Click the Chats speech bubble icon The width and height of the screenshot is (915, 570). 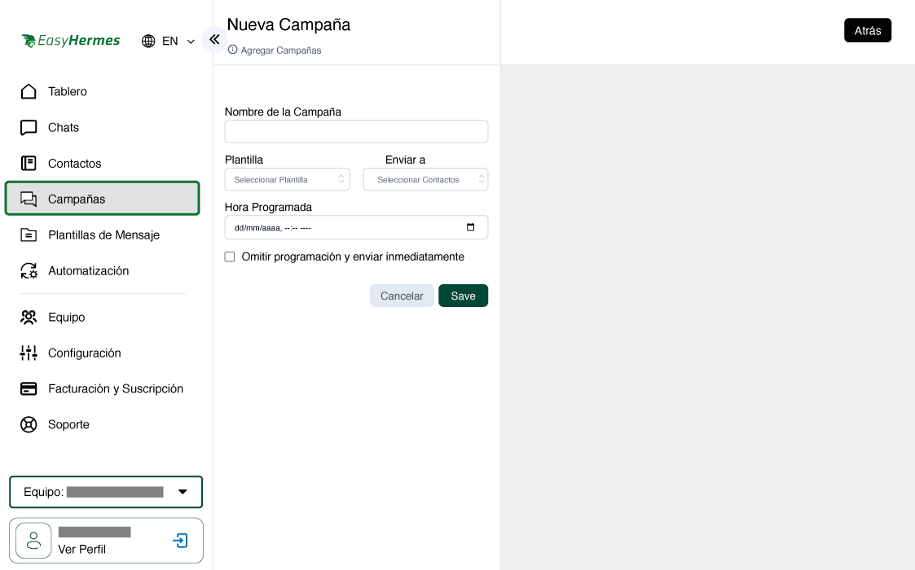(x=29, y=128)
